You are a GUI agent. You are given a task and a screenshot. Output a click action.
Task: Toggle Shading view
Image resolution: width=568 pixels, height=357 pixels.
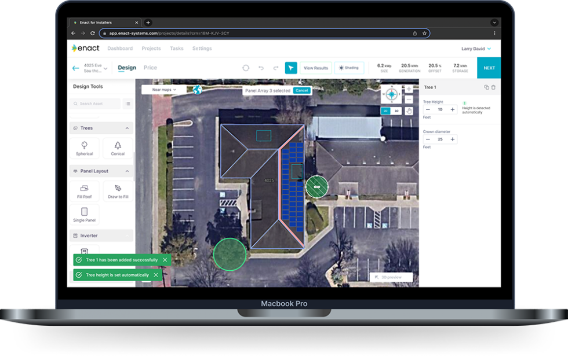click(349, 67)
